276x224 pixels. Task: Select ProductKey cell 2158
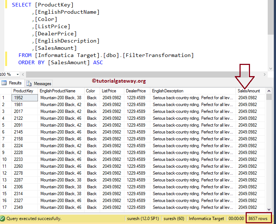(x=25, y=139)
